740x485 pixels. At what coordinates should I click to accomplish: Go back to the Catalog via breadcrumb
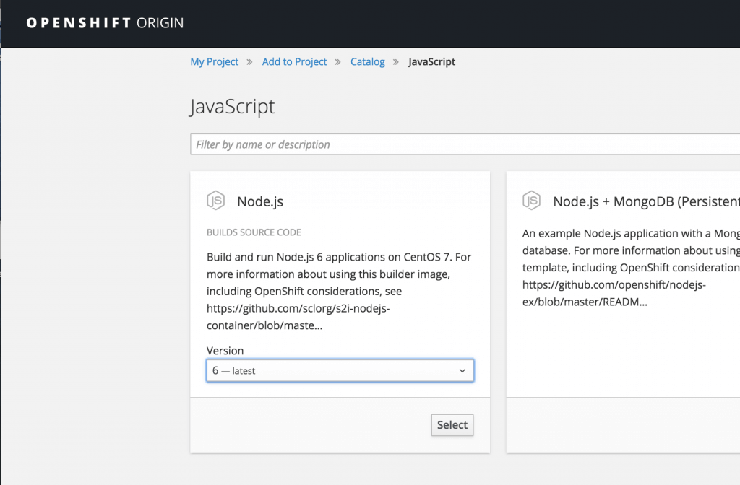click(367, 61)
